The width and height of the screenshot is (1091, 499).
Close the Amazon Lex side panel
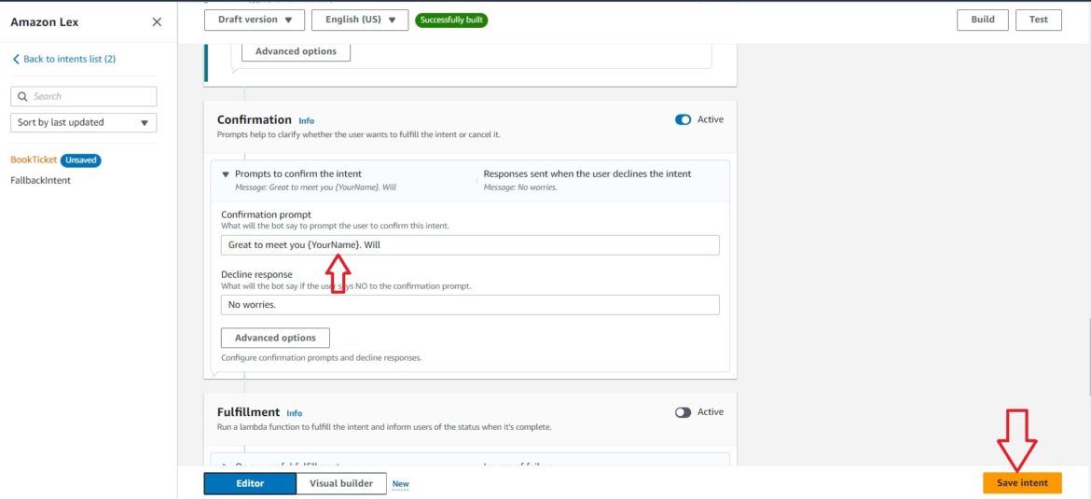click(157, 22)
